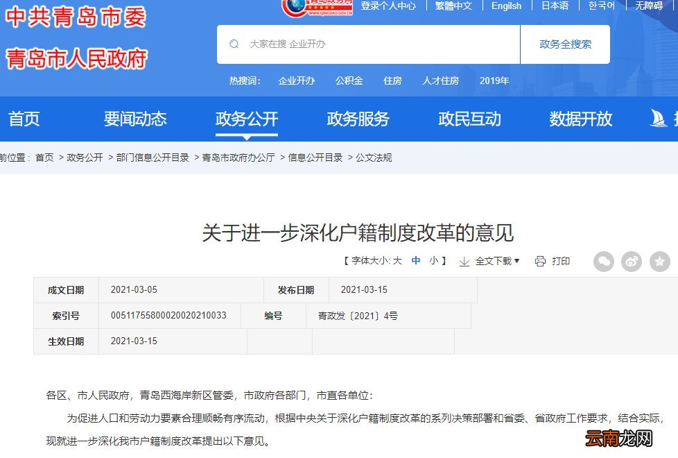Open the 全文下载 download format dropdown
This screenshot has width=678, height=458.
(496, 262)
